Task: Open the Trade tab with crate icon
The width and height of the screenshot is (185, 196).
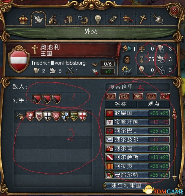Action: tap(68, 19)
